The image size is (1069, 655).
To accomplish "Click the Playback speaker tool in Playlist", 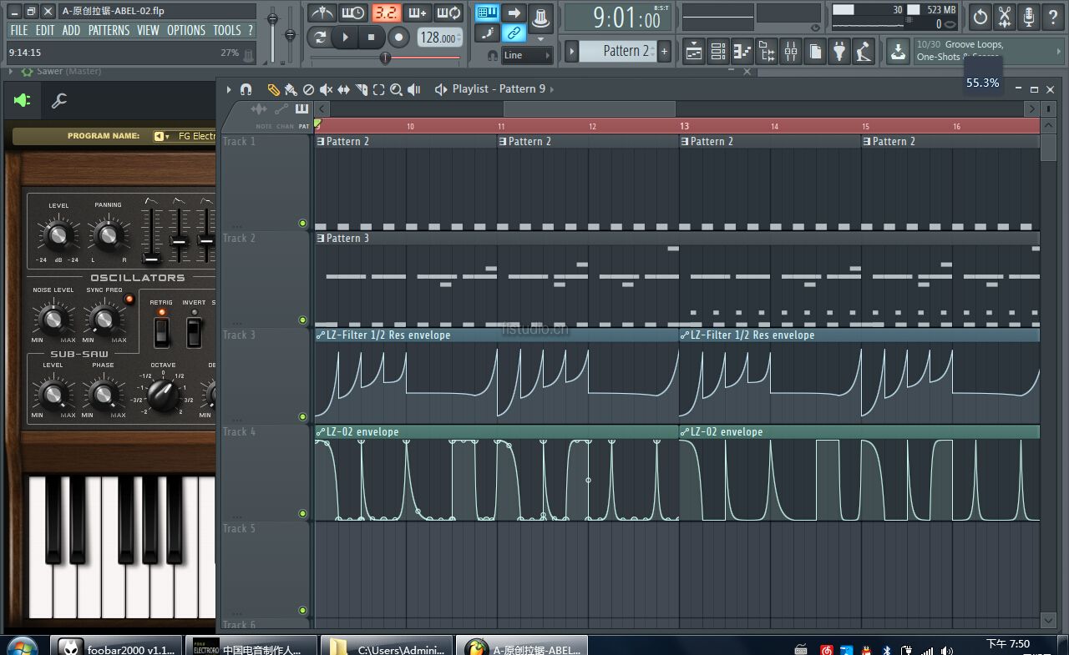I will click(414, 89).
